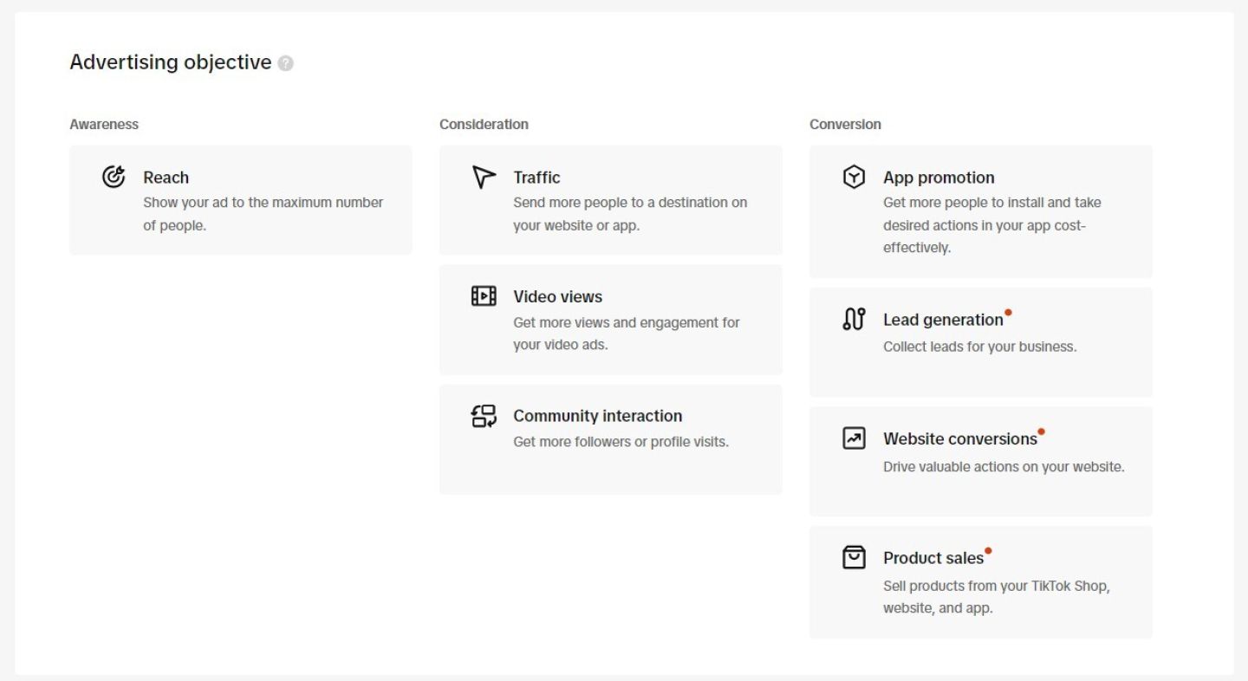The height and width of the screenshot is (681, 1248).
Task: Click the Lead generation path icon
Action: pyautogui.click(x=854, y=319)
